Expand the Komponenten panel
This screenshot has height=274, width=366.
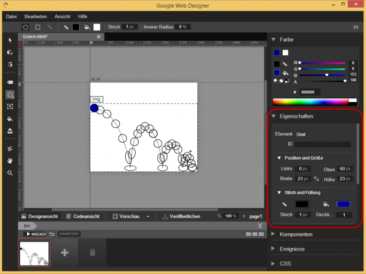296,234
